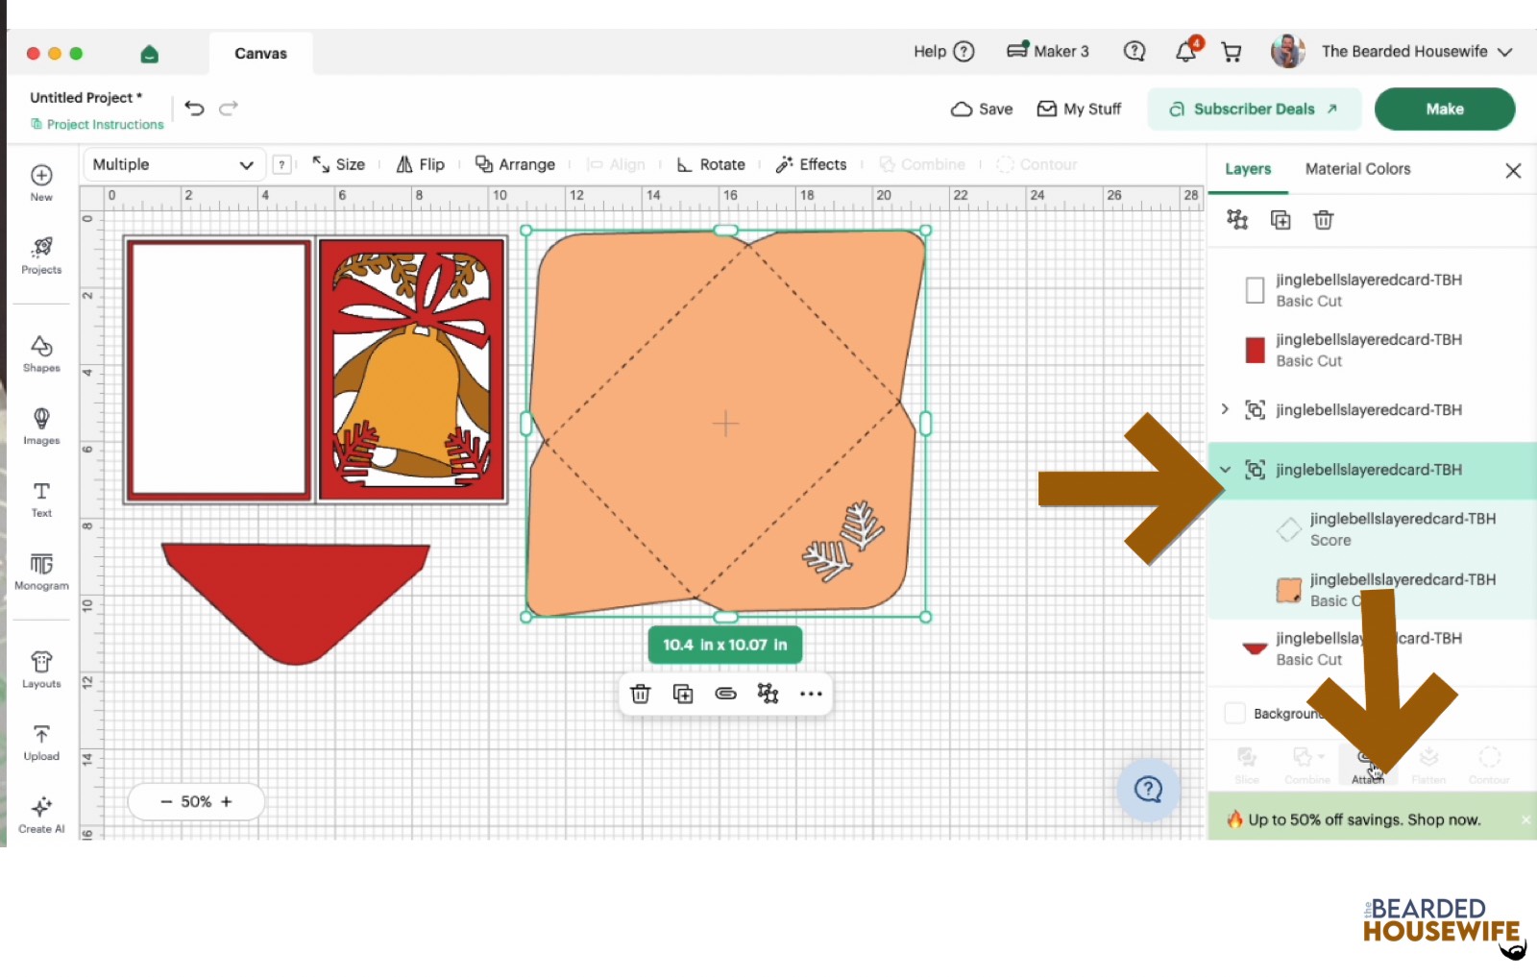
Task: Open the Shapes tool in sidebar
Action: coord(41,354)
